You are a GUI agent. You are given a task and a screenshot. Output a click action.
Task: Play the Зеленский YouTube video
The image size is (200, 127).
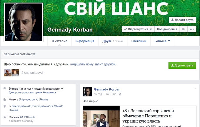[x=101, y=124]
